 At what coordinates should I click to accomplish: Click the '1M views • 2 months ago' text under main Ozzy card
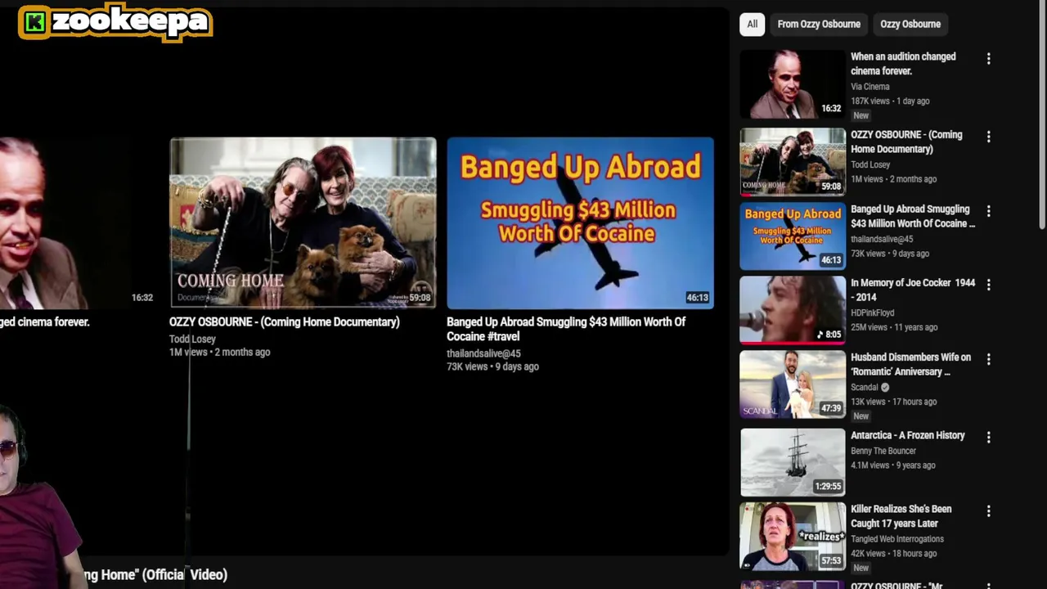(219, 352)
